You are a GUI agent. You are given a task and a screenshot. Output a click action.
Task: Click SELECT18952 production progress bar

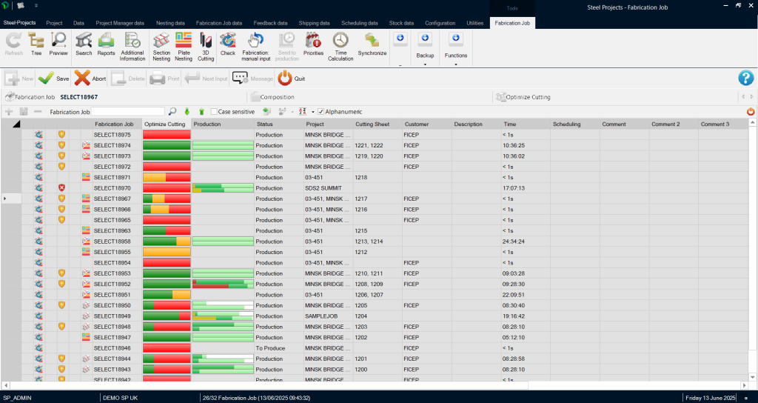[x=222, y=284]
